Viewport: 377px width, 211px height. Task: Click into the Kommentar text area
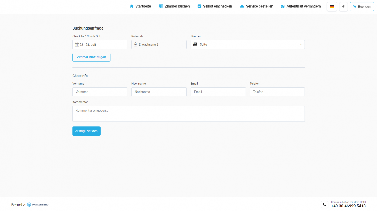(x=188, y=114)
